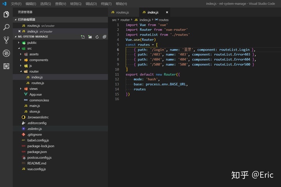
Task: Open the Debug view in activity bar
Action: pos(6,53)
